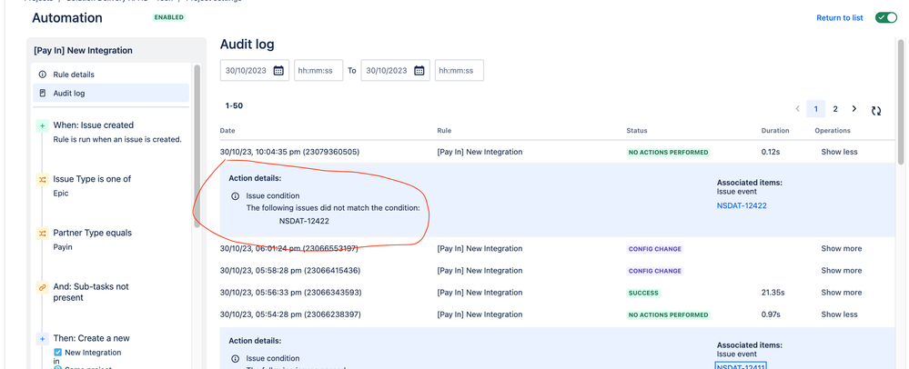The width and height of the screenshot is (909, 369).
Task: Click the 0.12s duration value
Action: coord(771,152)
